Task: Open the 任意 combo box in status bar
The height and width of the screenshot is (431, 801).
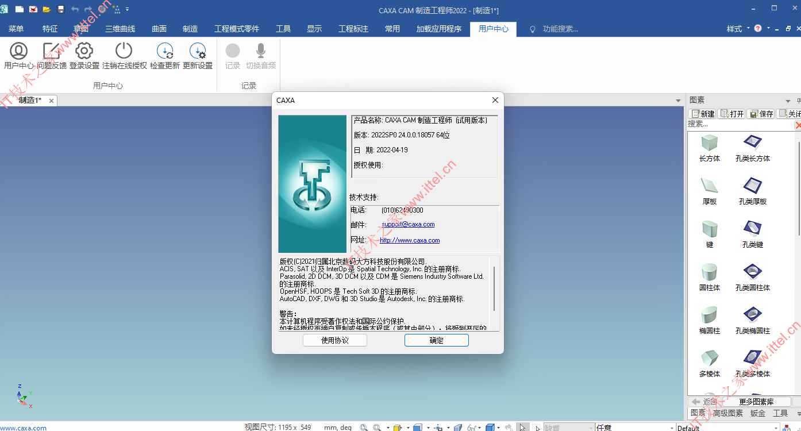Action: tap(634, 428)
